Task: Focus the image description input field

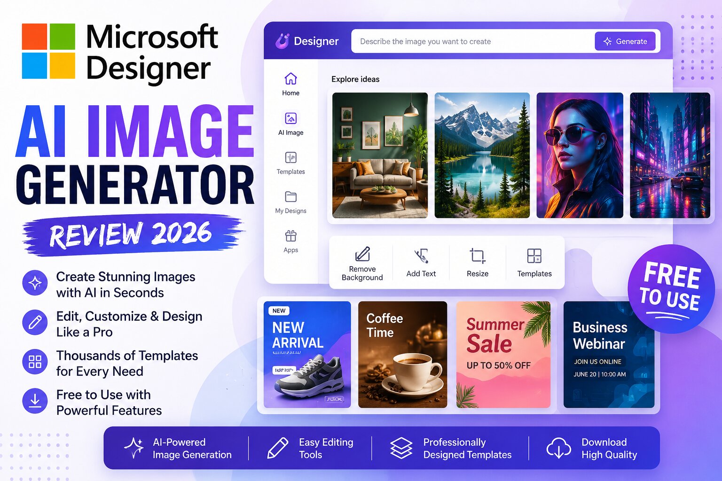Action: click(x=473, y=41)
